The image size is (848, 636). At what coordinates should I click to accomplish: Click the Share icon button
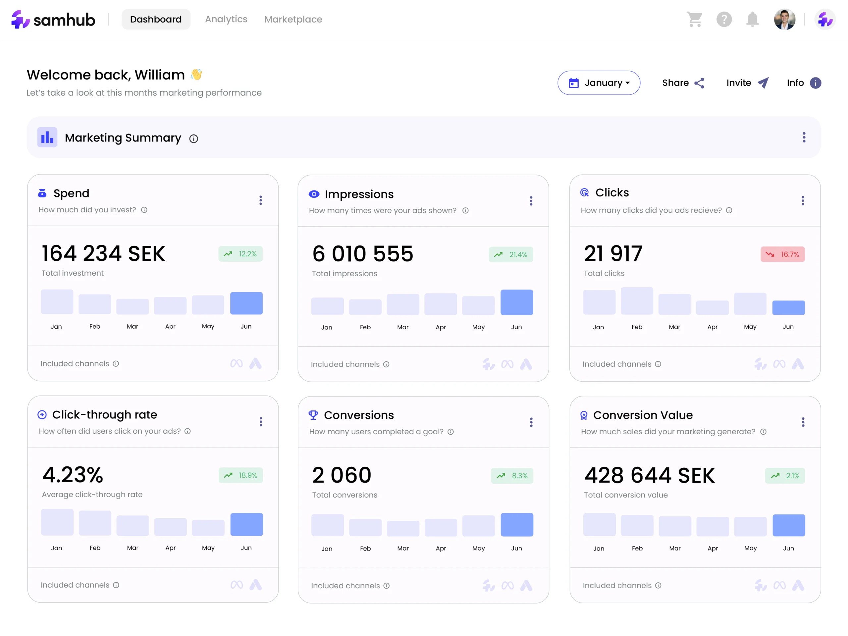coord(699,83)
